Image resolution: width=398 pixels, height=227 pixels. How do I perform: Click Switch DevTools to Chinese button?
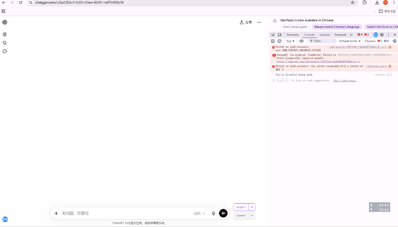coord(381,27)
